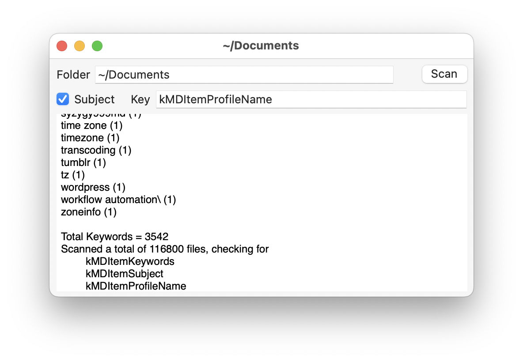This screenshot has height=362, width=523.
Task: Click the "Scanned a total of 116800 files" line
Action: click(165, 249)
